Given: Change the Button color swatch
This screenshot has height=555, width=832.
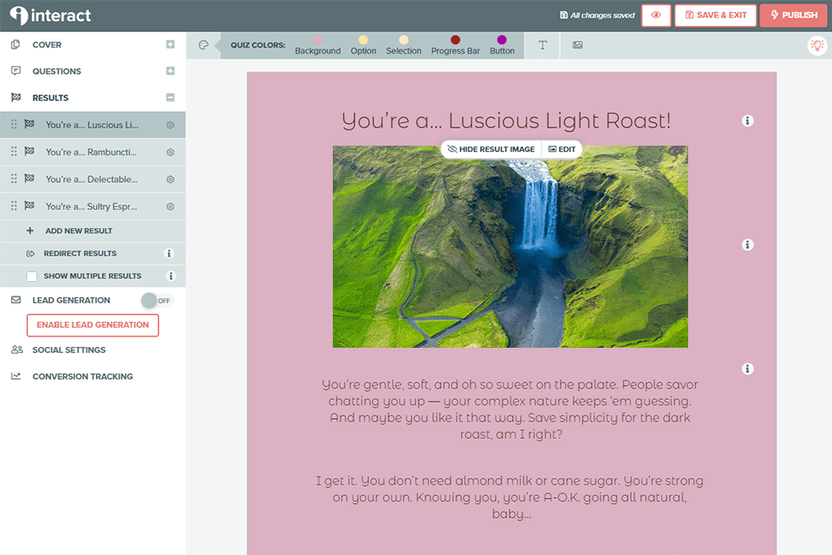Looking at the screenshot, I should (x=502, y=40).
